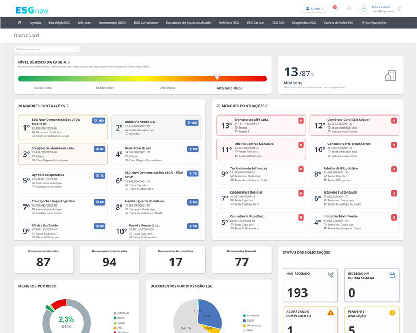This screenshot has width=417, height=333.
Task: Click the risk level gradient bar
Action: point(142,79)
